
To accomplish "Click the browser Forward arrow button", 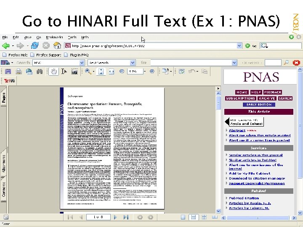I will click(x=20, y=46).
